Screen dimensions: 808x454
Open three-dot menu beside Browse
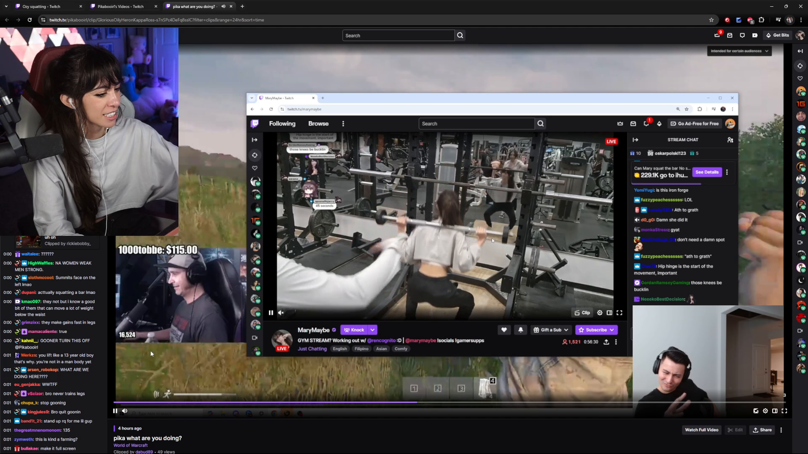(x=343, y=124)
